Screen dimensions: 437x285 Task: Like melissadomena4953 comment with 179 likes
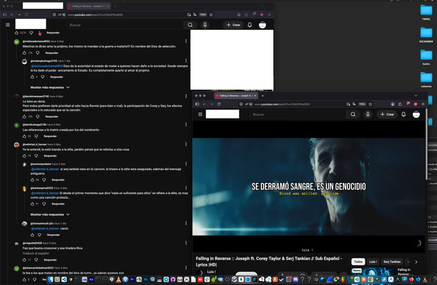[25, 53]
